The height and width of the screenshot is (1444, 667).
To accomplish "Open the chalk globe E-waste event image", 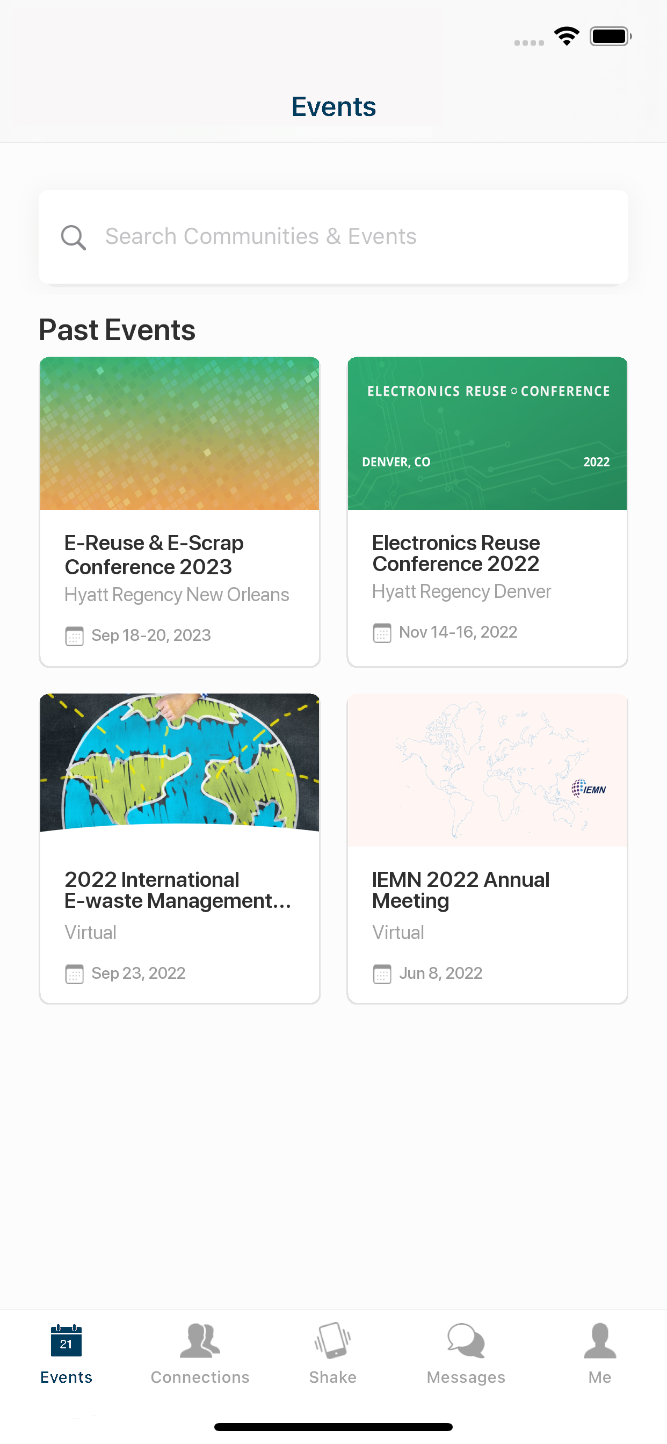I will point(179,763).
